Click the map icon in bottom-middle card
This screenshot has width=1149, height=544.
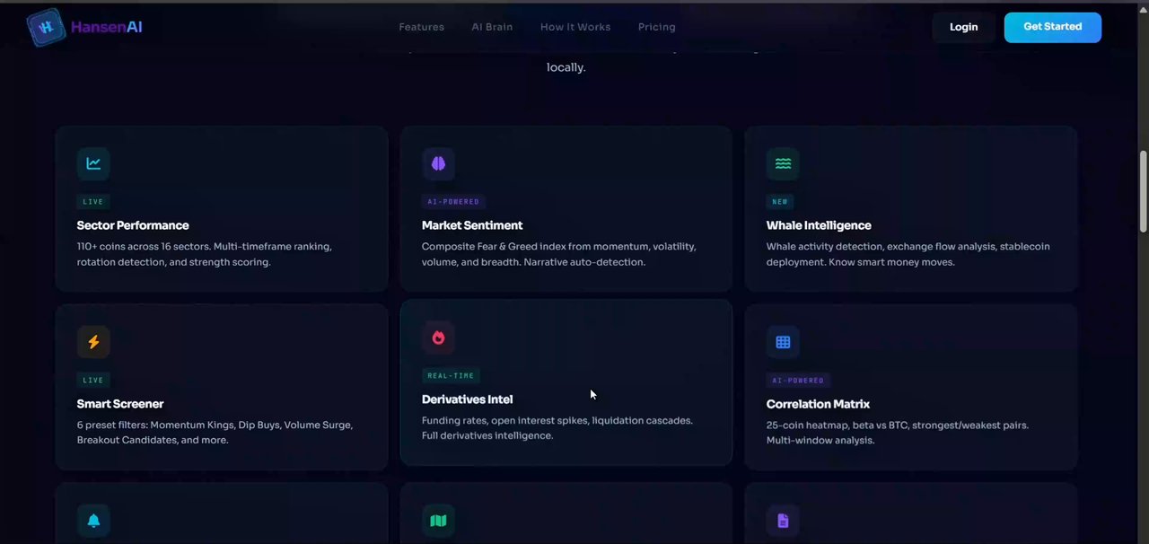click(438, 521)
